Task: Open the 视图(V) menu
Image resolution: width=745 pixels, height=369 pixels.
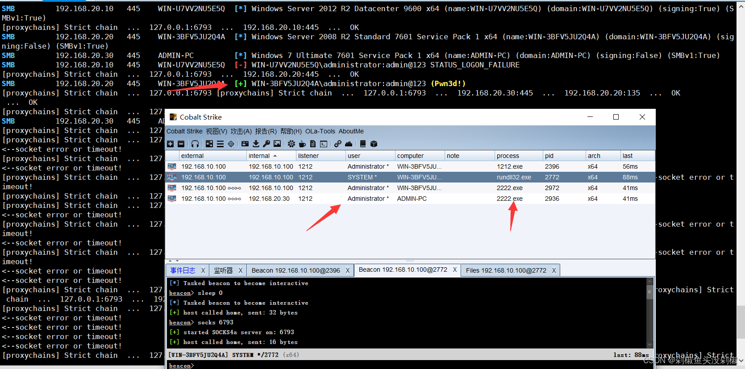Action: (x=216, y=131)
